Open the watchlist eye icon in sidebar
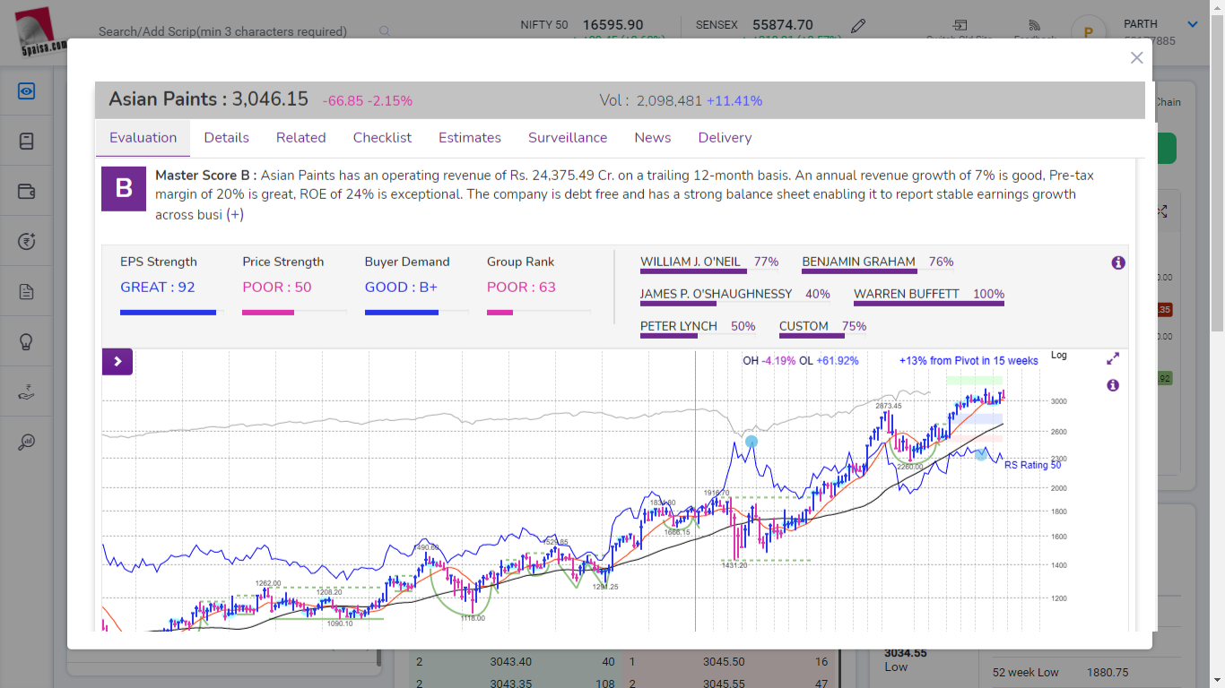1225x688 pixels. (26, 90)
